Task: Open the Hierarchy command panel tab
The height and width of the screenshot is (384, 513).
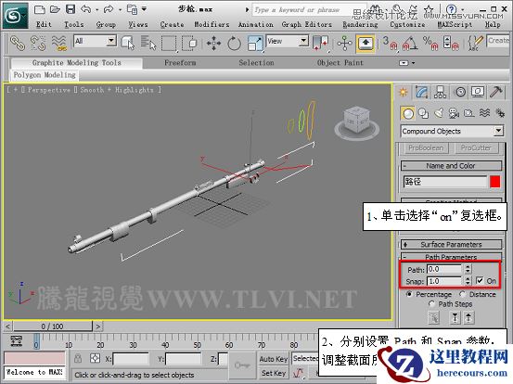Action: (440, 92)
